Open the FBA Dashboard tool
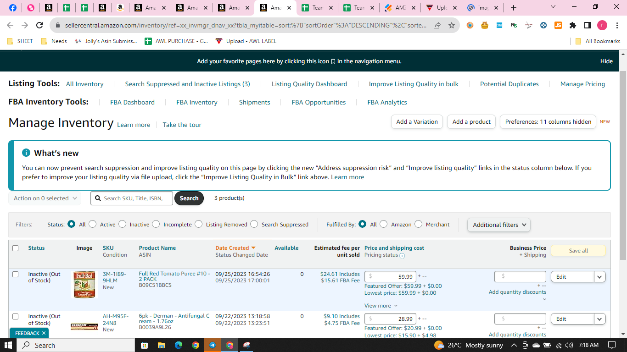Screen dimensions: 627x352 pos(132,102)
